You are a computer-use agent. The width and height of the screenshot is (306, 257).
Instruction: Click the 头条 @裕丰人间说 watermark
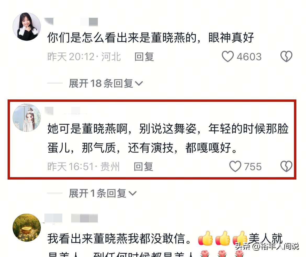tap(267, 246)
